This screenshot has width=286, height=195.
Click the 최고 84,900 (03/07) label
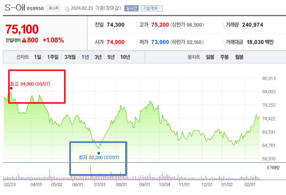(x=30, y=84)
